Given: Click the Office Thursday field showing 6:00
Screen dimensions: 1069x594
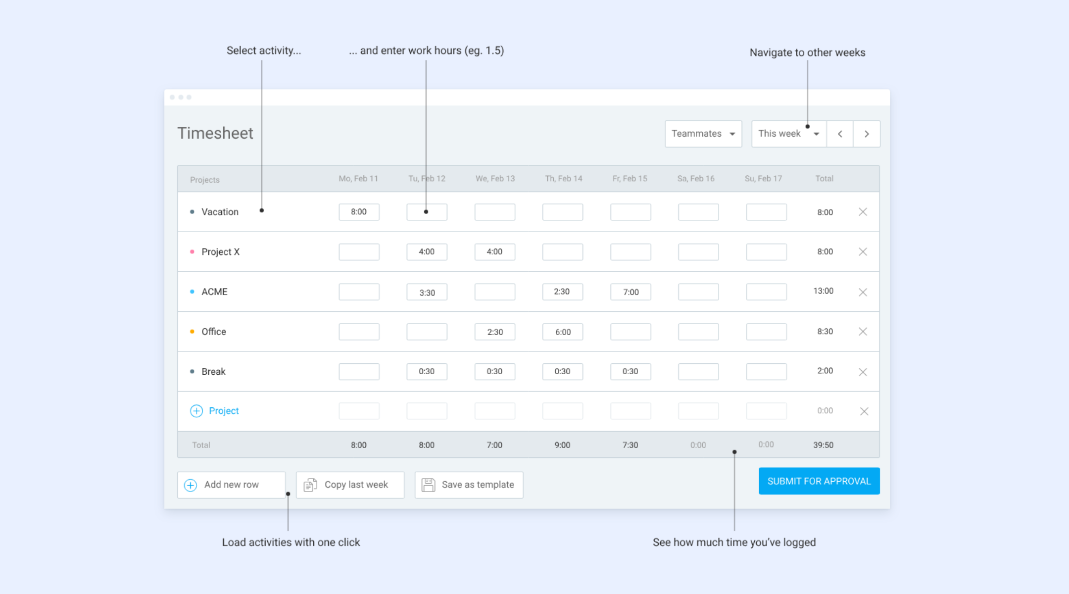Looking at the screenshot, I should point(563,332).
